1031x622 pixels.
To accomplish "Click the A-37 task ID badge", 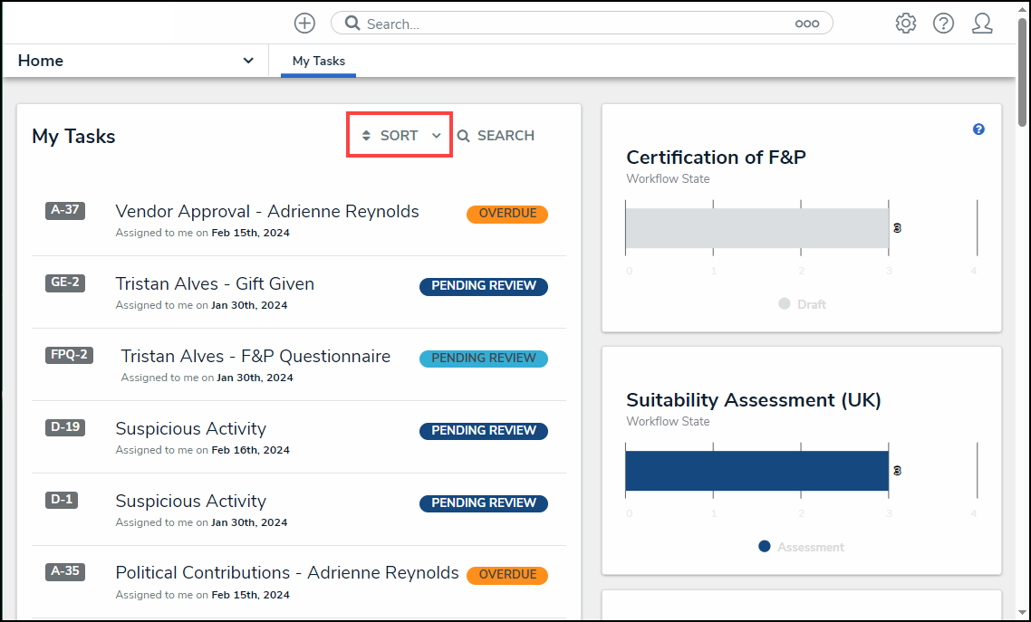I will [64, 211].
